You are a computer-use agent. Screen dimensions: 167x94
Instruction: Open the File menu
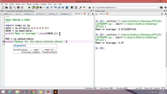click(2, 4)
